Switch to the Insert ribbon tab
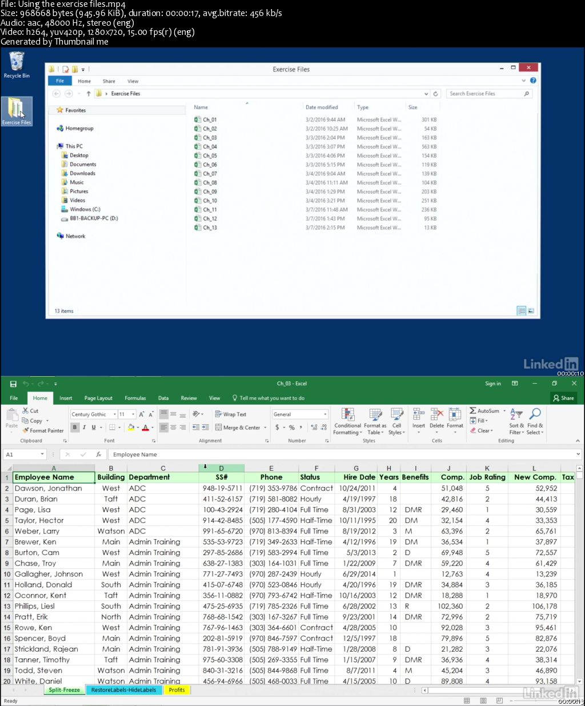Image resolution: width=585 pixels, height=706 pixels. click(66, 398)
